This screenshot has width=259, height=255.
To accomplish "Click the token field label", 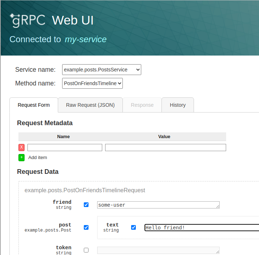I will coord(64,247).
